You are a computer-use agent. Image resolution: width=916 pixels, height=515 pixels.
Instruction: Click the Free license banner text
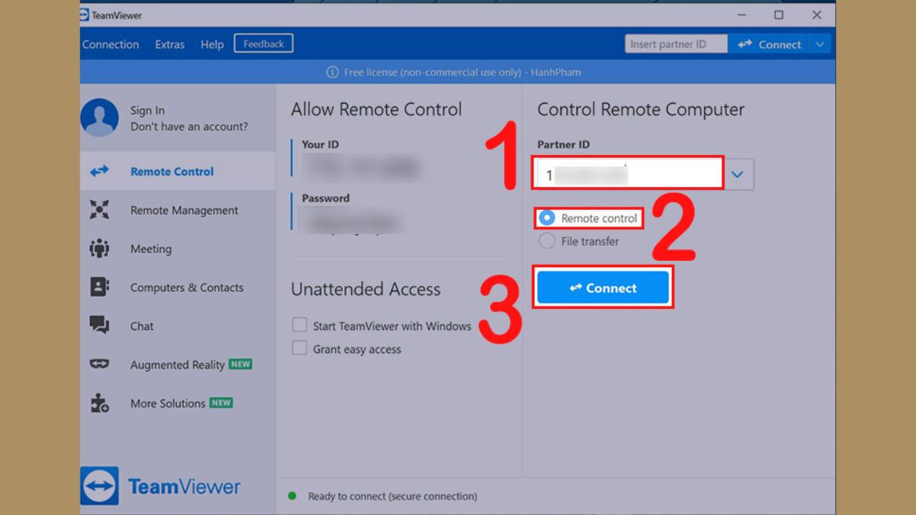463,72
